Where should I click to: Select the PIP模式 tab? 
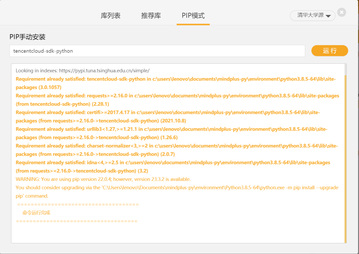coord(193,16)
